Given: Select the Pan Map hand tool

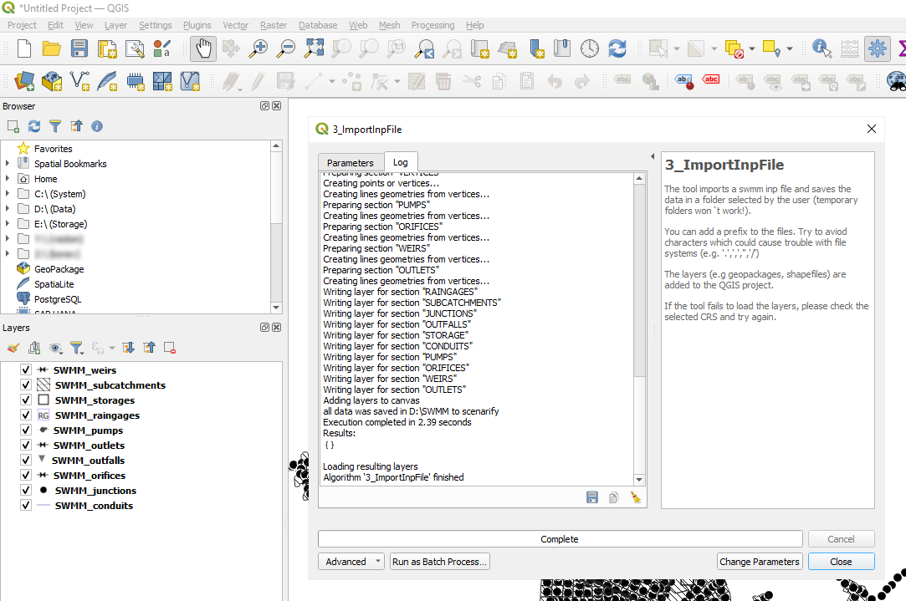Looking at the screenshot, I should tap(202, 48).
